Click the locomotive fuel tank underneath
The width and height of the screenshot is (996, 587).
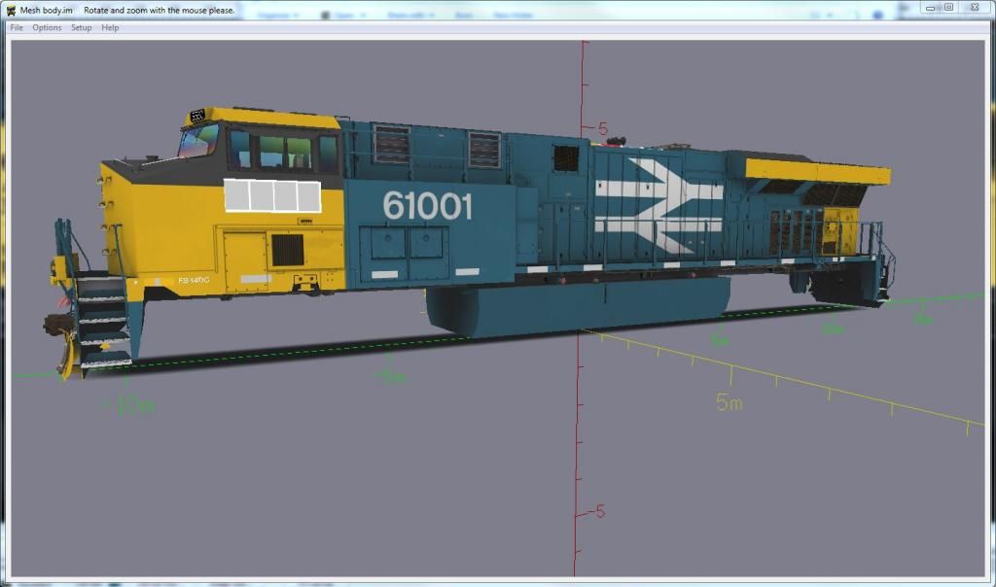pyautogui.click(x=578, y=307)
